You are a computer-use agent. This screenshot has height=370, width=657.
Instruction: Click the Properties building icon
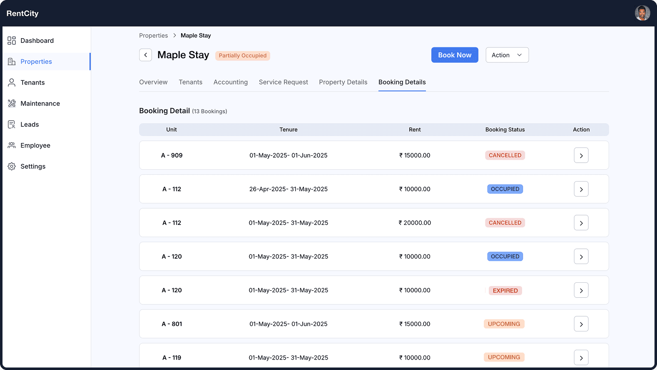point(12,62)
